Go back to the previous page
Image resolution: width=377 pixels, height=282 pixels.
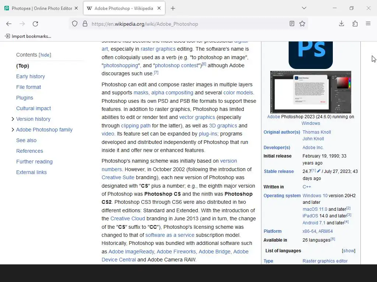[x=9, y=24]
